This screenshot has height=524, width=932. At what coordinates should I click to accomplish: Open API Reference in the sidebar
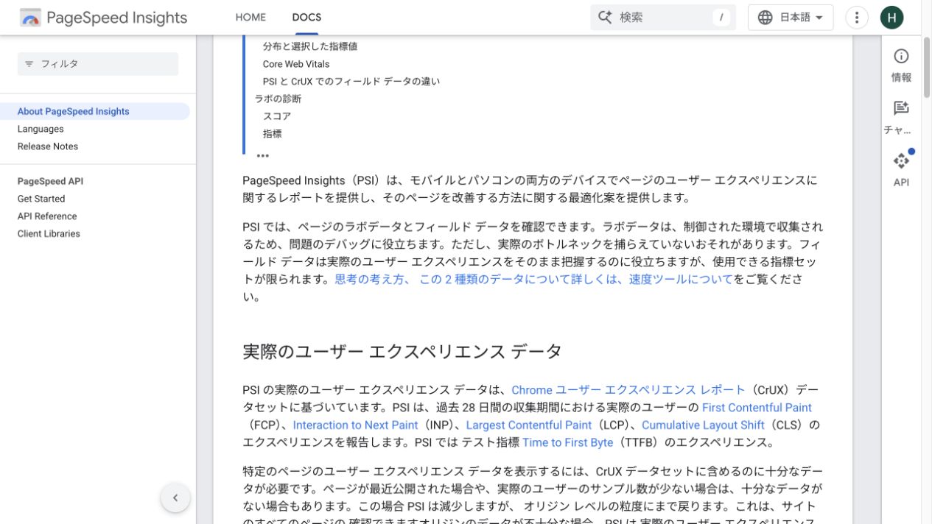(47, 216)
